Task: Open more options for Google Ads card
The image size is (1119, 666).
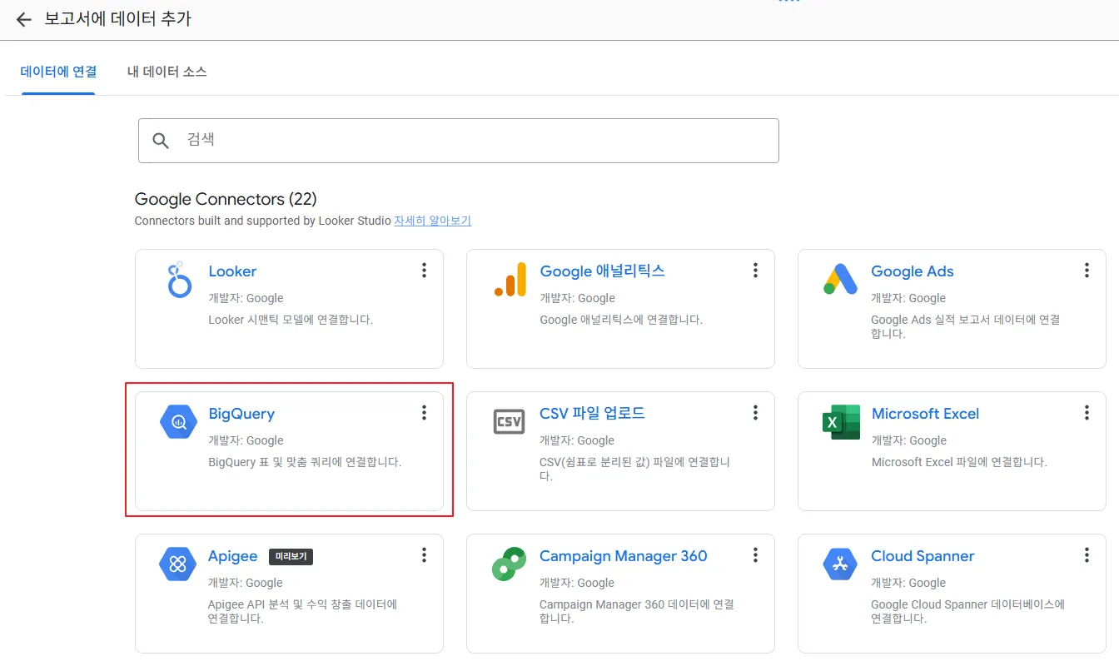Action: [x=1087, y=270]
